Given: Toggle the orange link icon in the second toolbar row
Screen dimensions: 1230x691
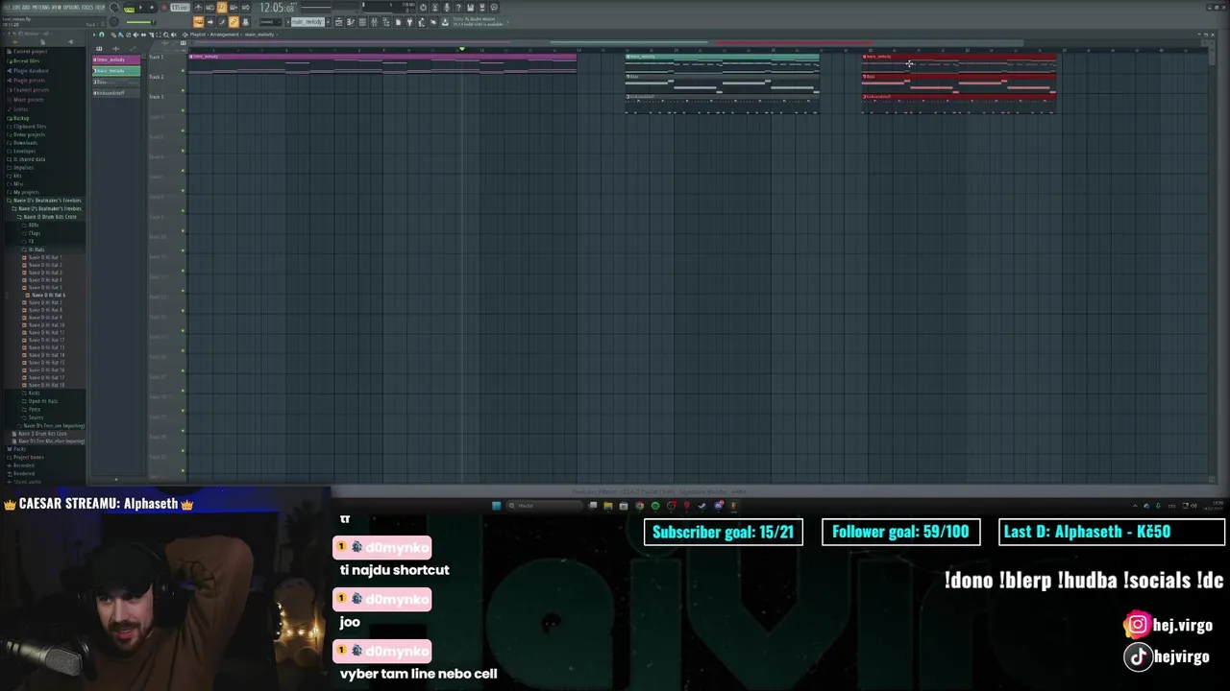Looking at the screenshot, I should pyautogui.click(x=234, y=21).
